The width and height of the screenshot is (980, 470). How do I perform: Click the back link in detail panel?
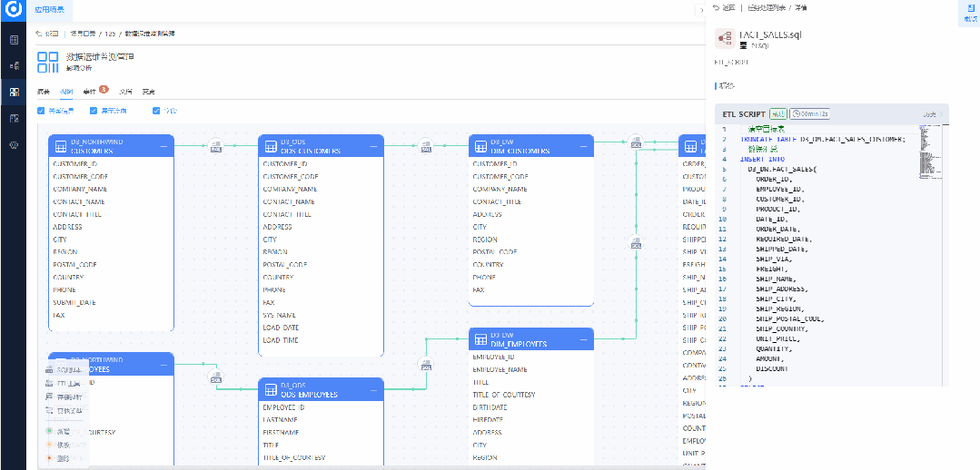(x=723, y=8)
